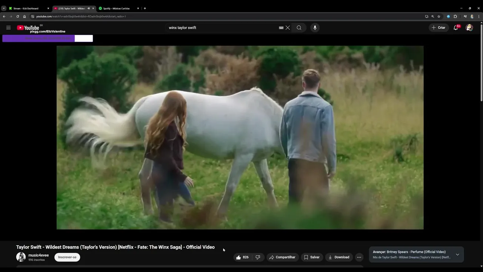The image size is (483, 272).
Task: Open the YouTube notifications bell
Action: point(456,28)
